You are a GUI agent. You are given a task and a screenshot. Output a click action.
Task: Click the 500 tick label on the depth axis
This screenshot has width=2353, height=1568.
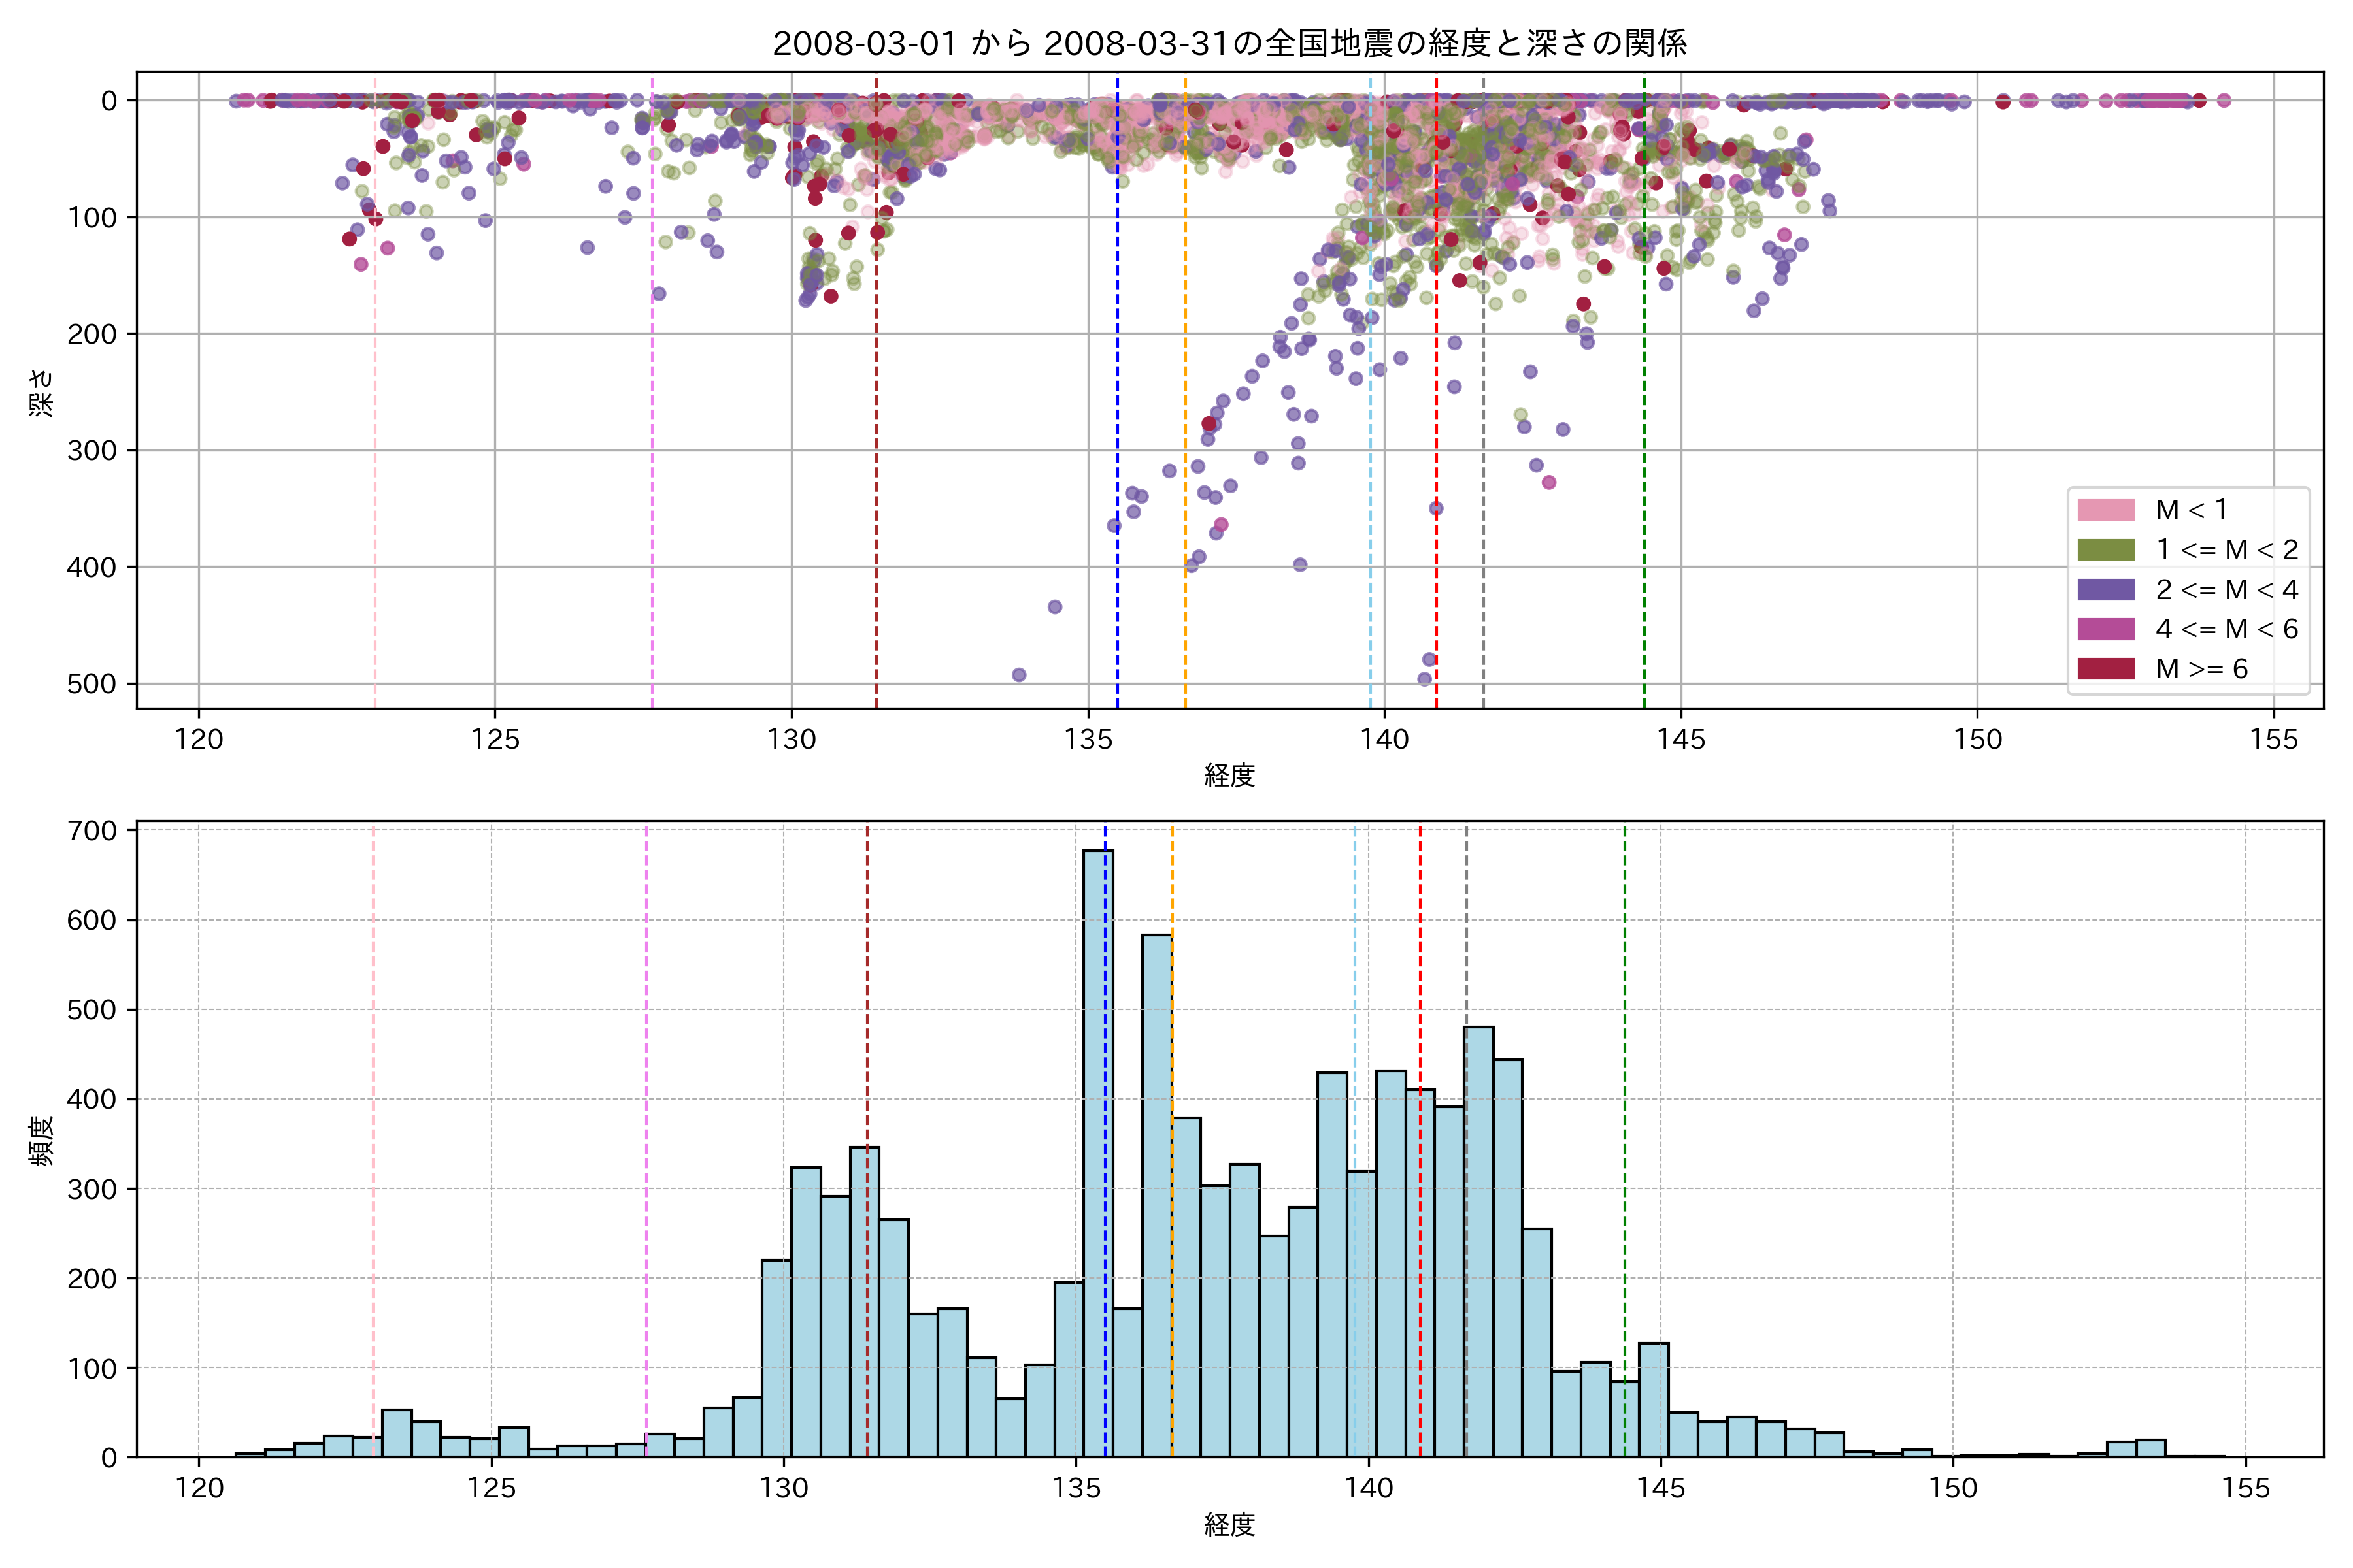[93, 684]
